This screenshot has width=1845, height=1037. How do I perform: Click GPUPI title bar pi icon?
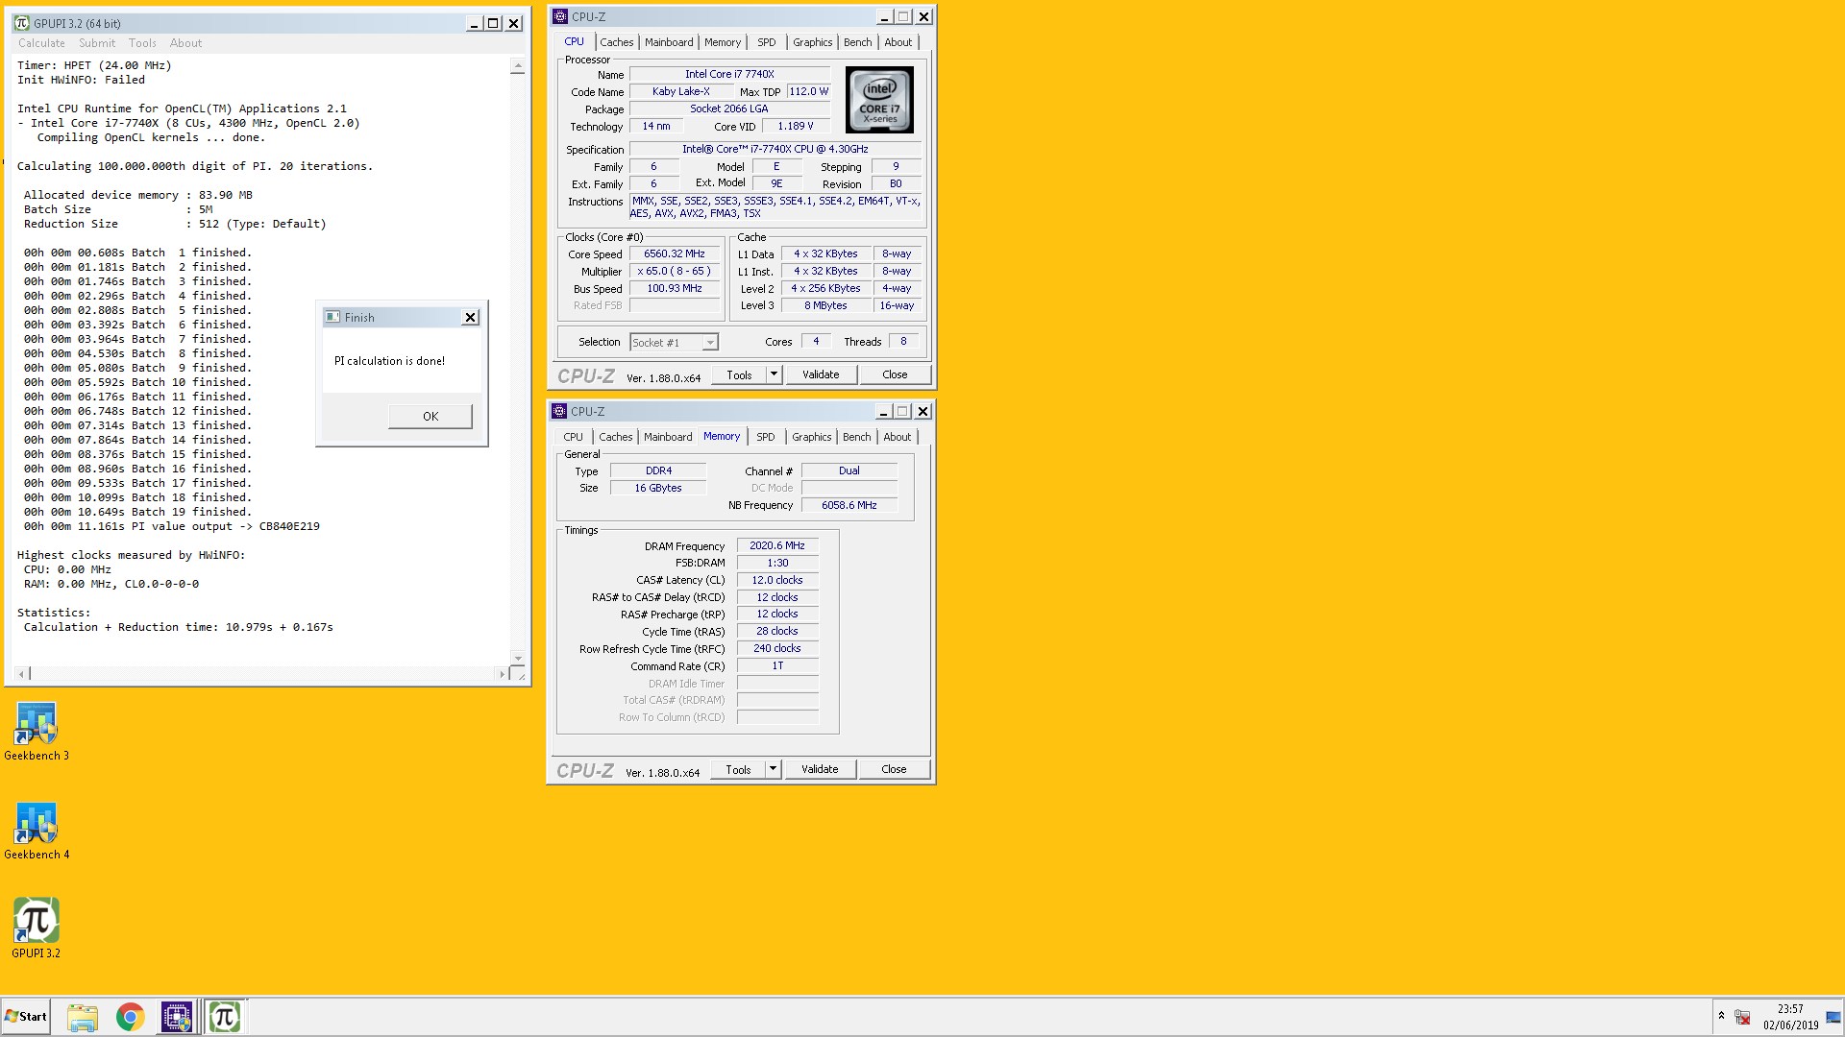[22, 23]
